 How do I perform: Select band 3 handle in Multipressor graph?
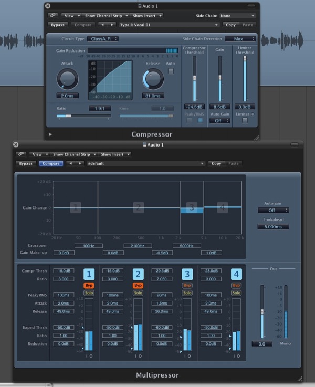point(192,207)
